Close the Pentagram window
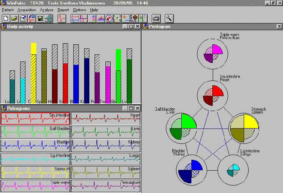The width and height of the screenshot is (283, 193). (279, 26)
